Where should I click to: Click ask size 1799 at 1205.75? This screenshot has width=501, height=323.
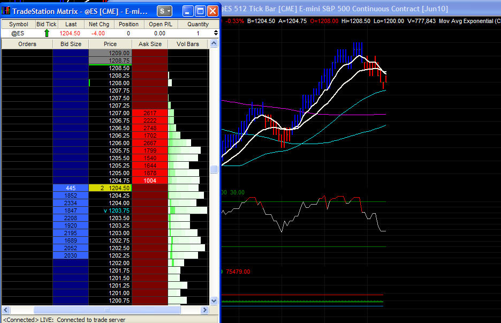pyautogui.click(x=150, y=151)
